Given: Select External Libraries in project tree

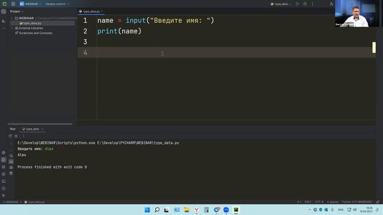Looking at the screenshot, I should point(31,28).
